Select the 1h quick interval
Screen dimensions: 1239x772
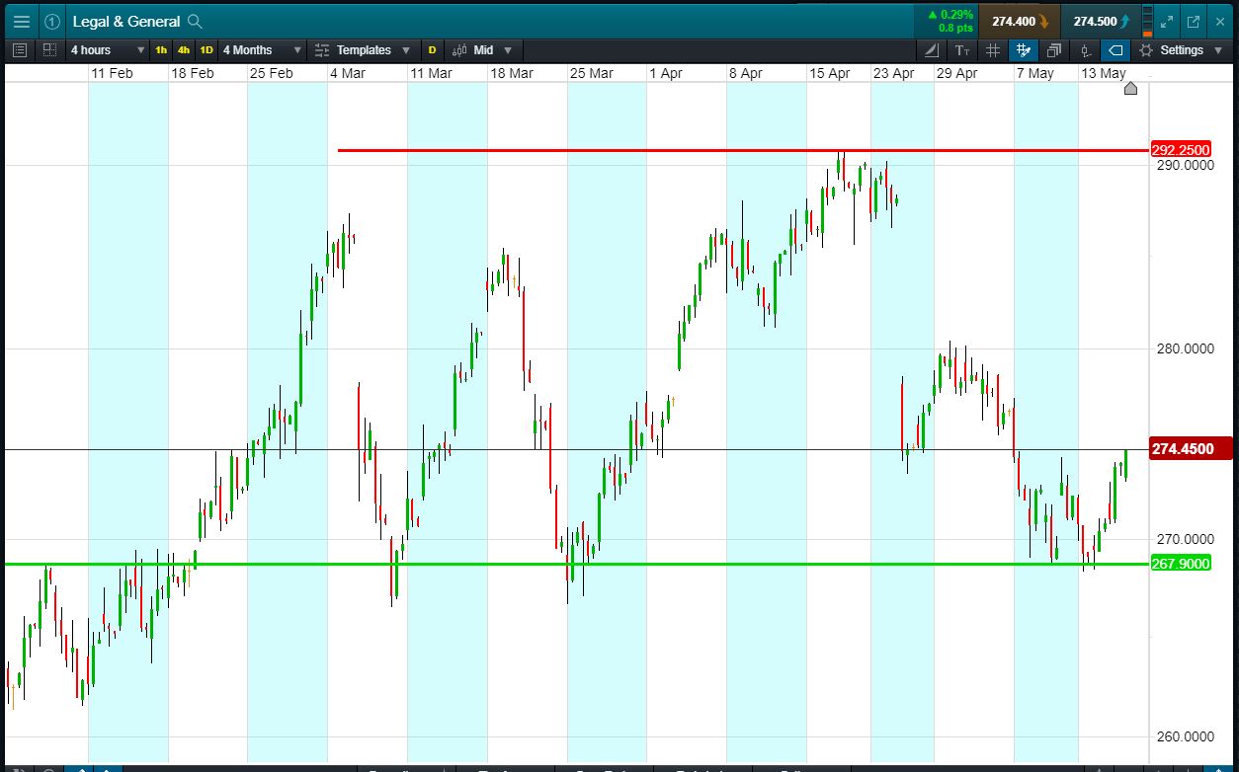(x=161, y=49)
